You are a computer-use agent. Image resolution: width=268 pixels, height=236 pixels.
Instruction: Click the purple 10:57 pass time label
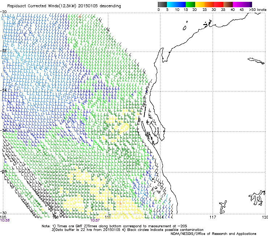coord(95,220)
